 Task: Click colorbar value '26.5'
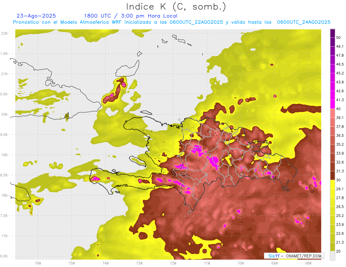pos(340,207)
